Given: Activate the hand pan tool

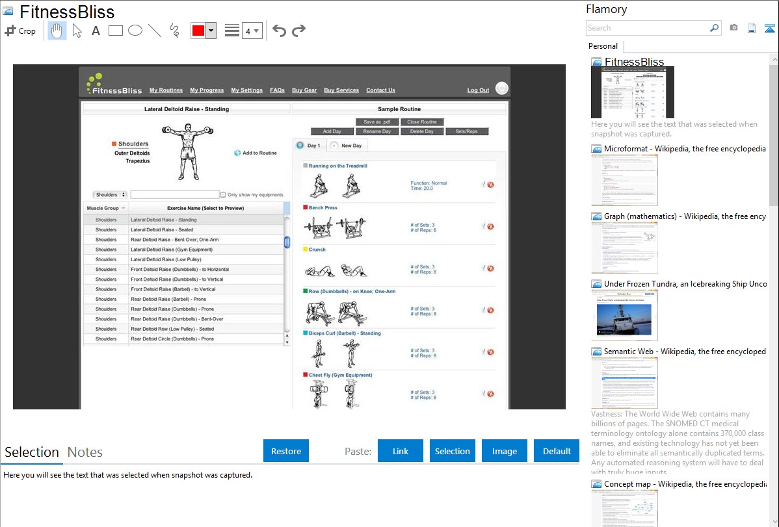Looking at the screenshot, I should tap(57, 31).
